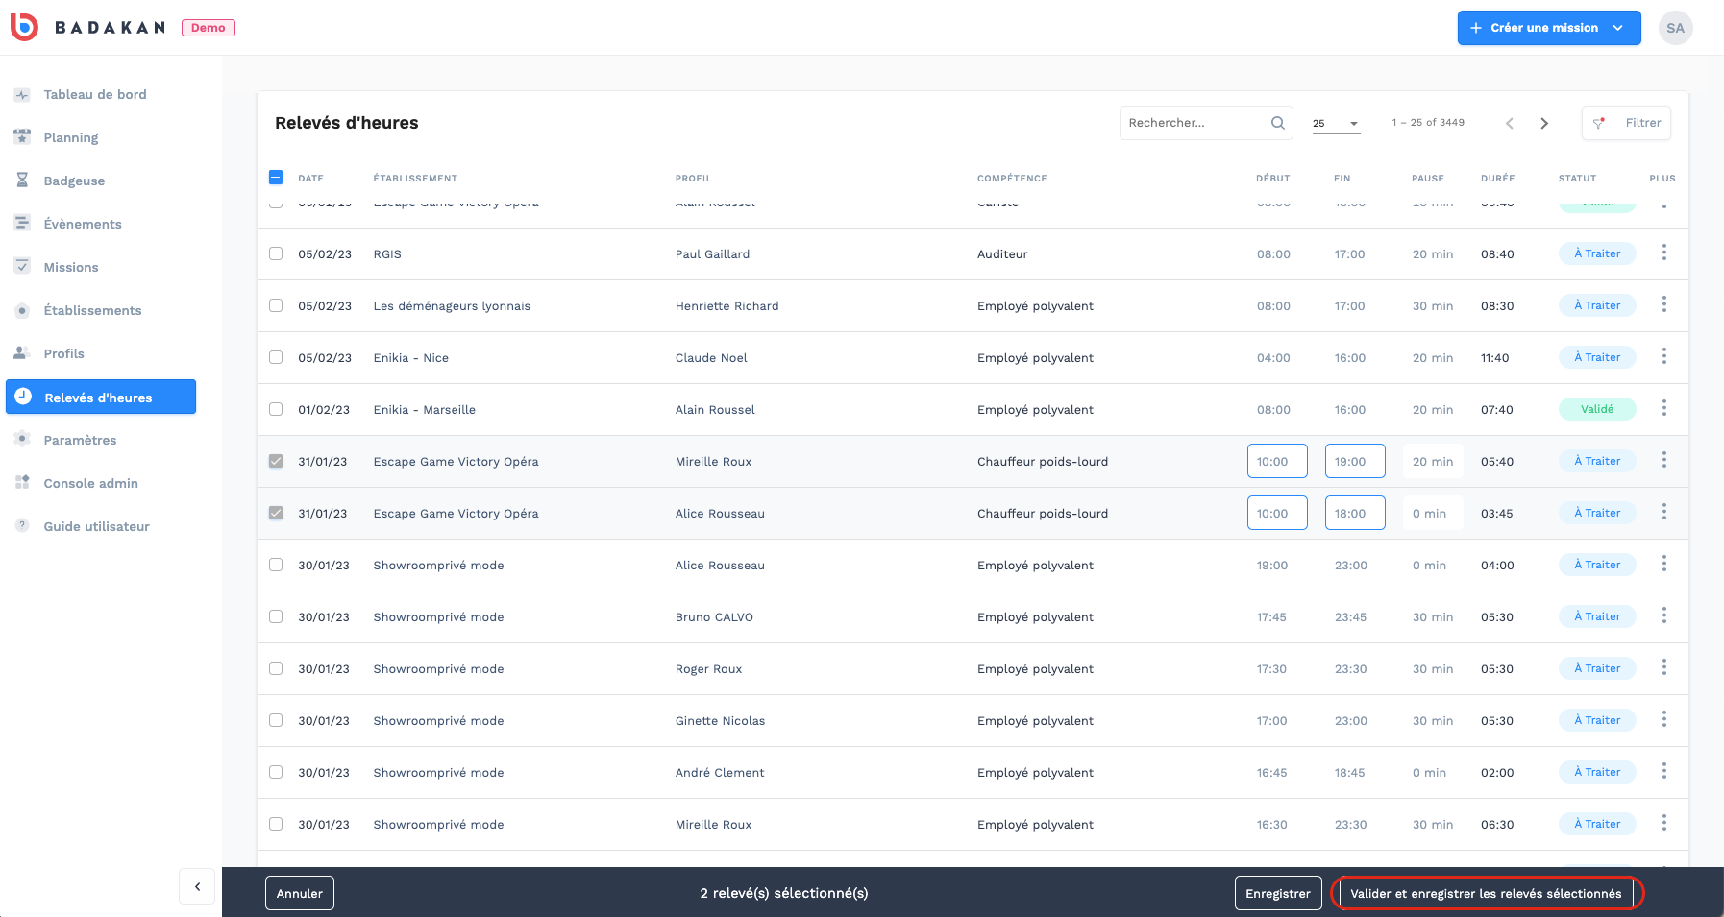Collapse the sidebar with the chevron button

(x=197, y=886)
